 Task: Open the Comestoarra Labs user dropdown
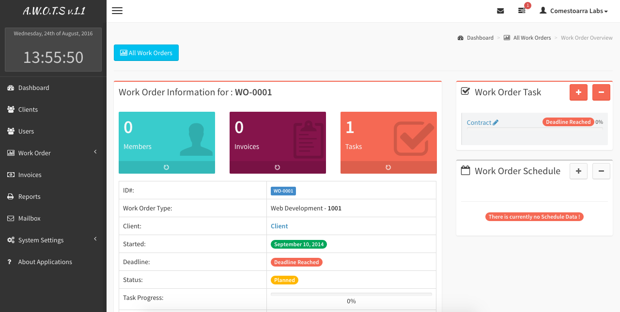coord(574,11)
